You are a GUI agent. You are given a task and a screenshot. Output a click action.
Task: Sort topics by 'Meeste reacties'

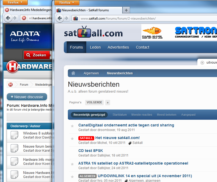(x=142, y=115)
